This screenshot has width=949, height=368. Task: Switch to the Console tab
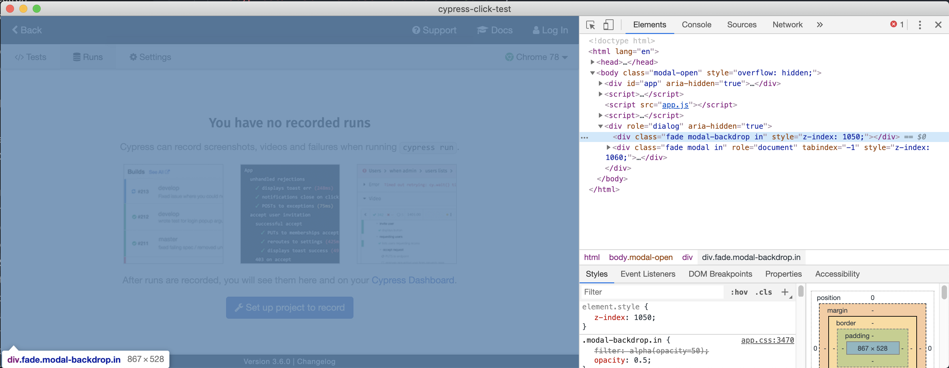coord(696,25)
